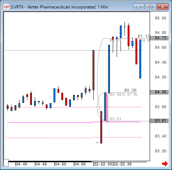Image resolution: width=172 pixels, height=170 pixels.
Task: Click the $0.39 measurement label
Action: tap(130, 90)
